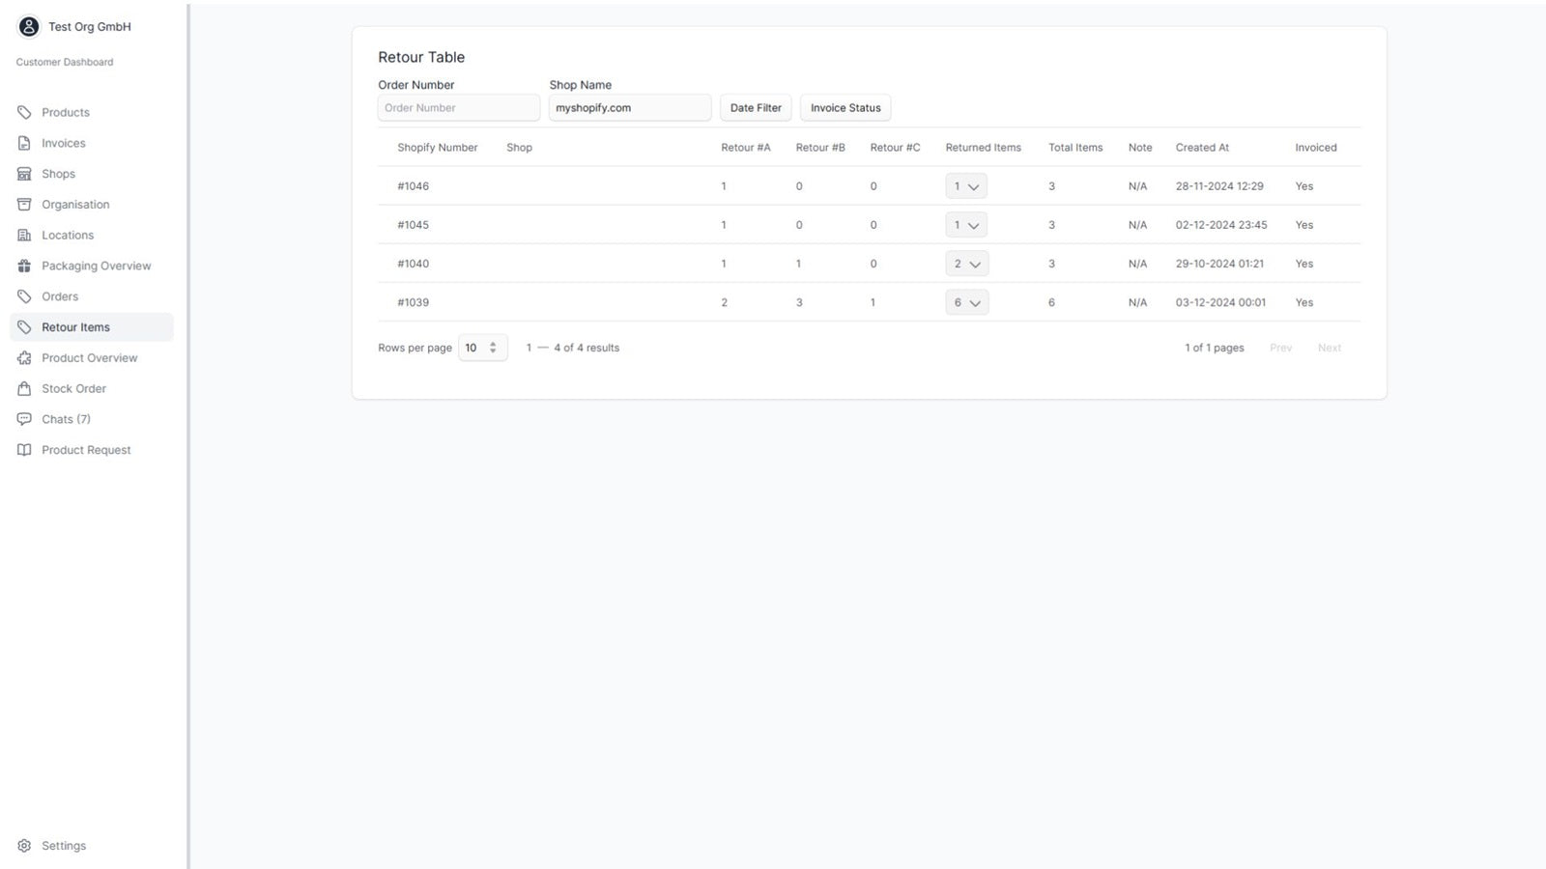This screenshot has height=869, width=1546.
Task: Open Settings at sidebar bottom
Action: click(x=92, y=846)
